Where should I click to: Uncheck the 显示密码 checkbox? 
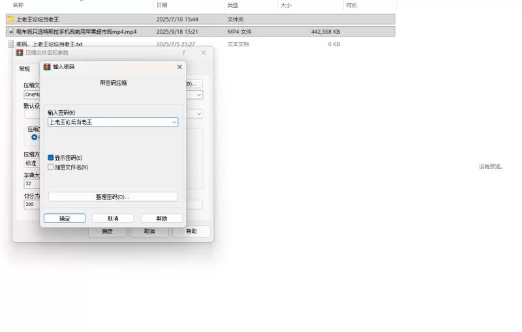tap(51, 157)
